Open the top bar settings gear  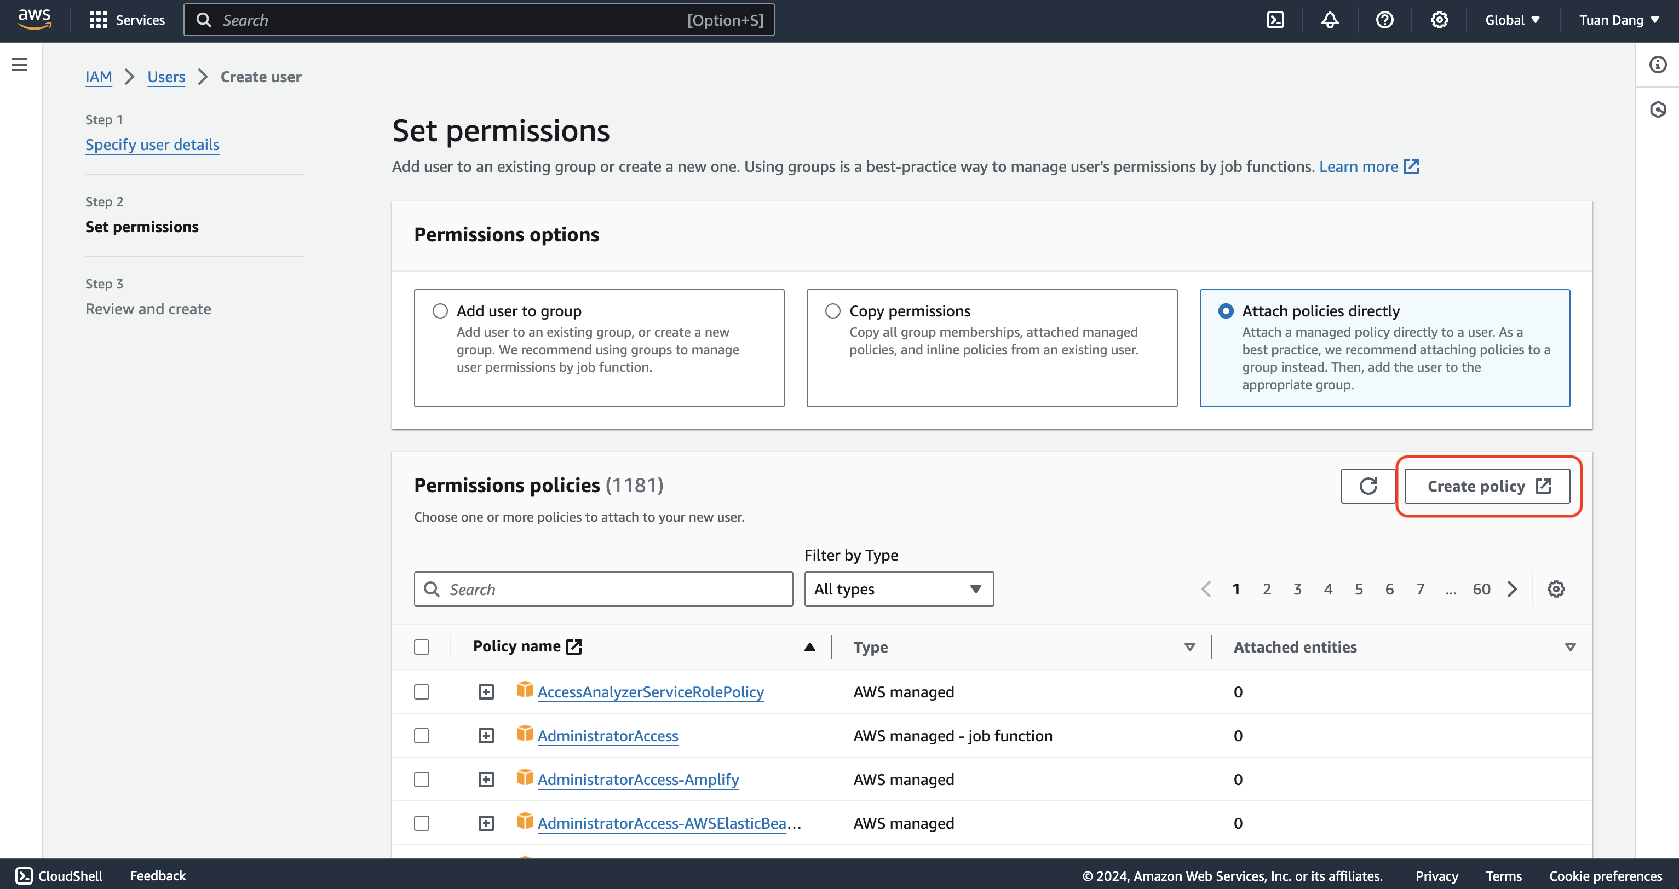(x=1439, y=20)
